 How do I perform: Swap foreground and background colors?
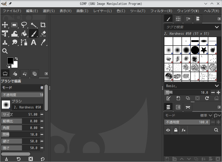coord(16,59)
